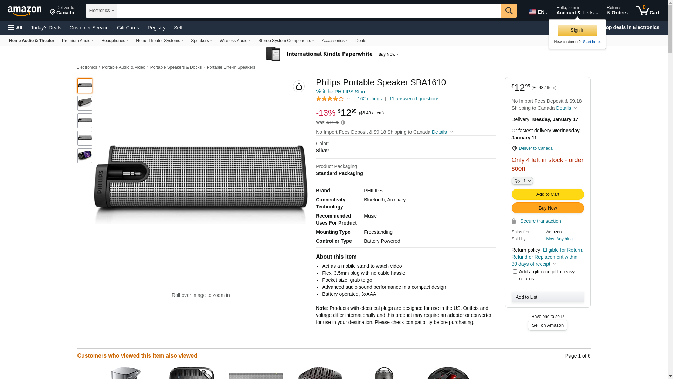Expand the Headphones submenu
The image size is (673, 379).
tap(115, 41)
